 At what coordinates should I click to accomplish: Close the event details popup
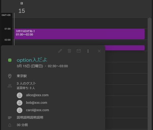[x=99, y=51]
